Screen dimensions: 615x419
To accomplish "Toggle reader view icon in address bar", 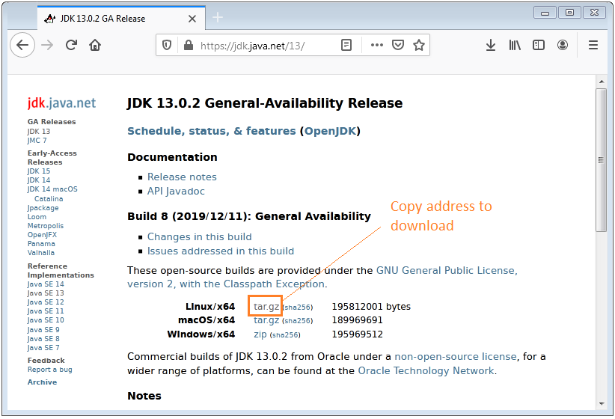I will point(346,46).
